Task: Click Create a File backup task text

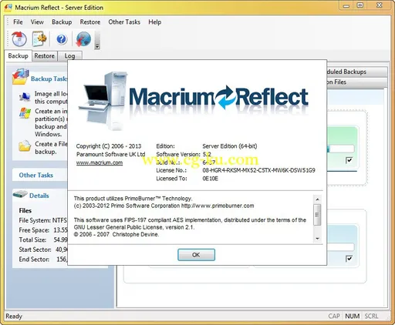Action: [51, 148]
